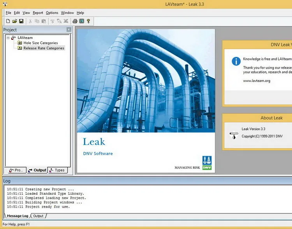Open the Report menu
Viewport: 292px width, 229px height.
(x=38, y=13)
